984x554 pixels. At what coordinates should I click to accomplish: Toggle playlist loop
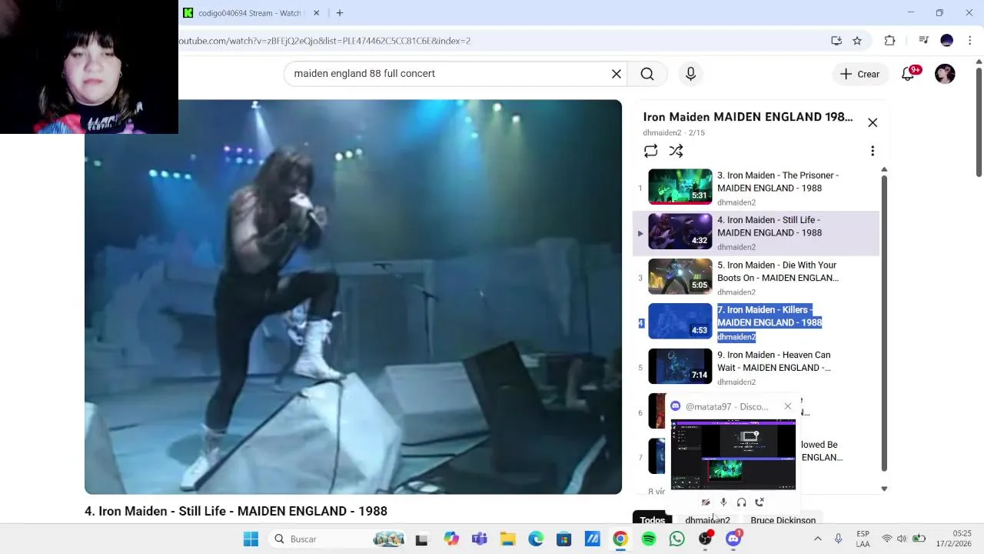click(x=651, y=152)
